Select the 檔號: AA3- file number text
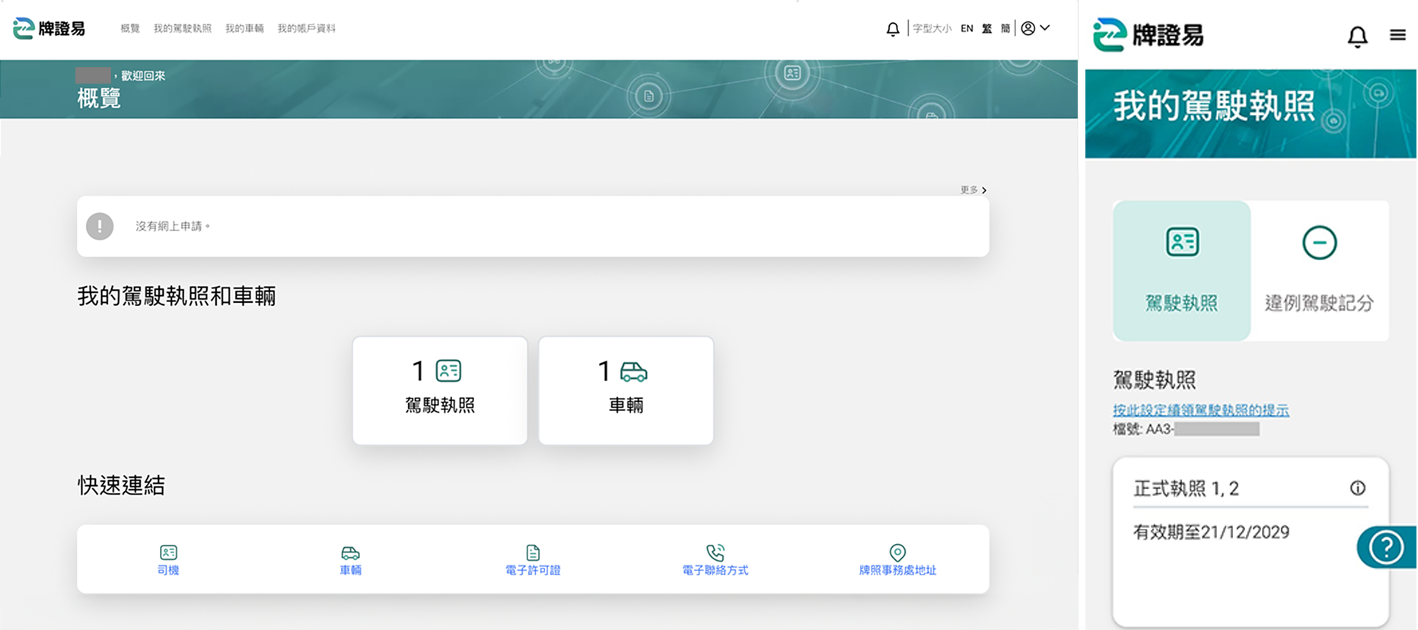Viewport: 1418px width, 630px height. [x=1186, y=429]
